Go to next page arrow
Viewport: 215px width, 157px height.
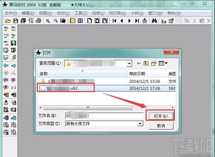[x=129, y=21]
